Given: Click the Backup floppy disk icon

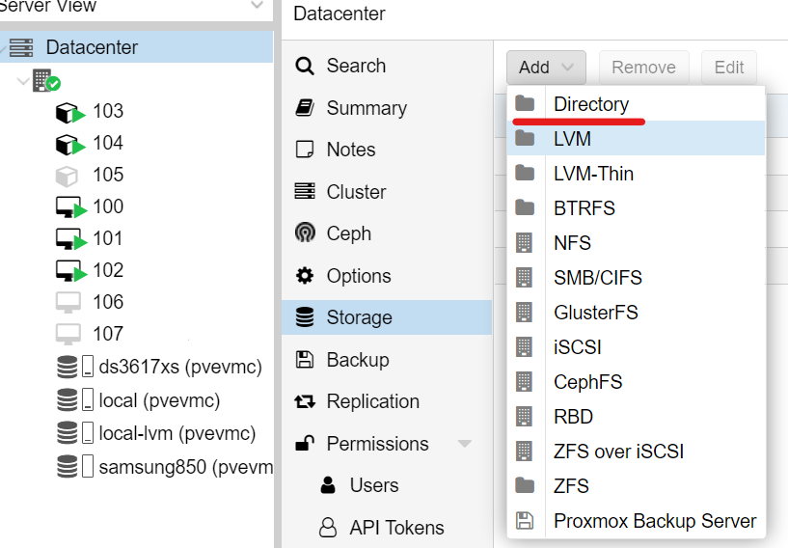Looking at the screenshot, I should [x=305, y=360].
